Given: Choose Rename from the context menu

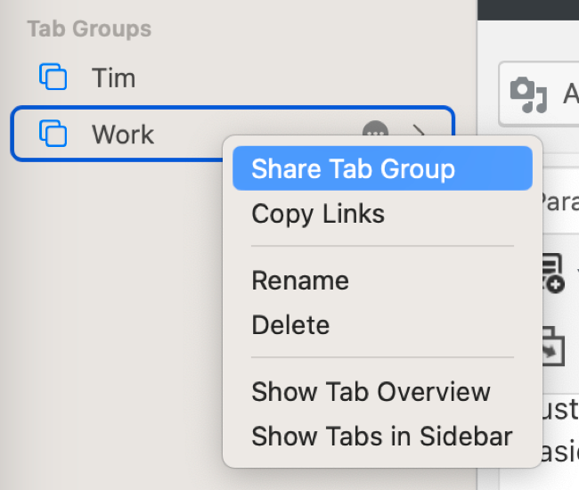Looking at the screenshot, I should click(300, 281).
